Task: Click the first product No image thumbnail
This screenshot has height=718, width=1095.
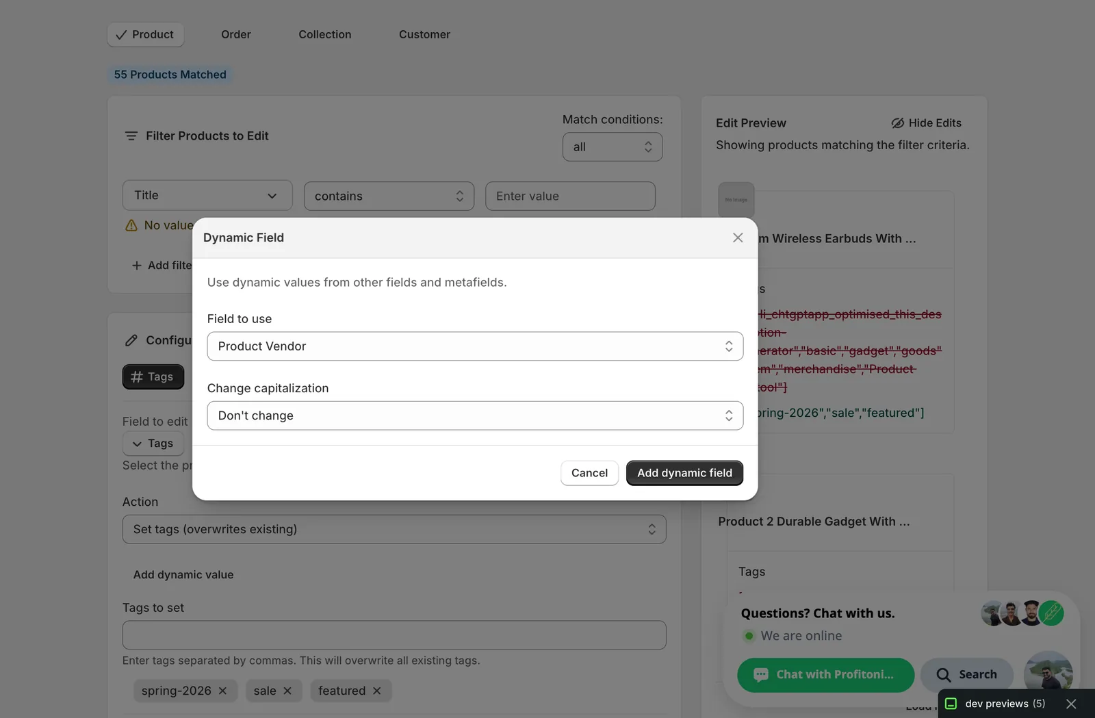Action: point(736,200)
